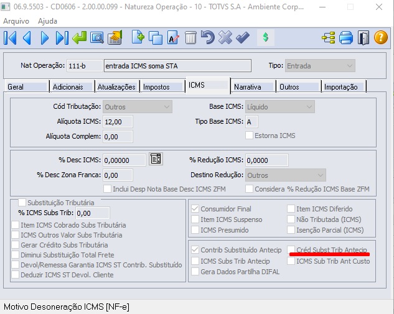Check Item ICMS Diferido
The height and width of the screenshot is (314, 394).
[x=291, y=208]
